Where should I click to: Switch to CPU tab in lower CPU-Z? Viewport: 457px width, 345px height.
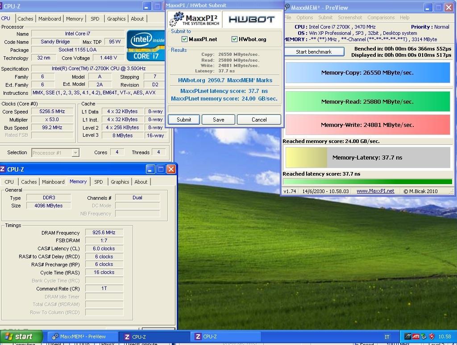click(9, 182)
